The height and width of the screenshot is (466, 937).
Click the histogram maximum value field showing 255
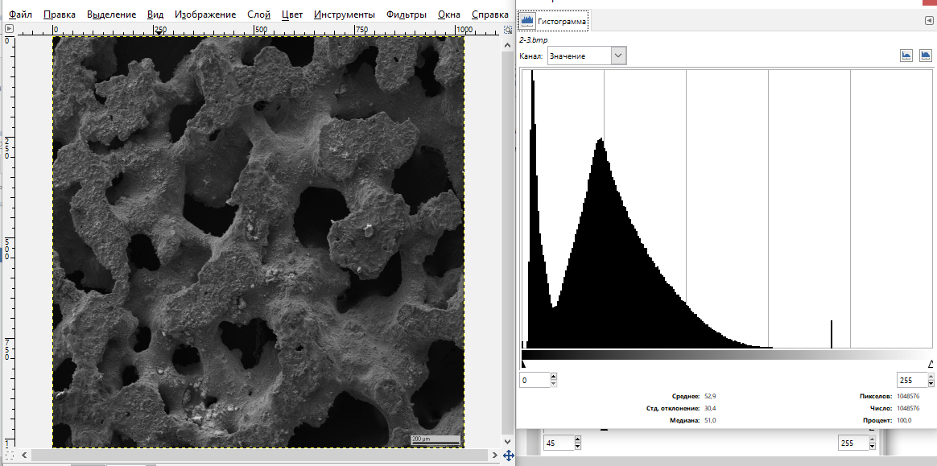911,380
